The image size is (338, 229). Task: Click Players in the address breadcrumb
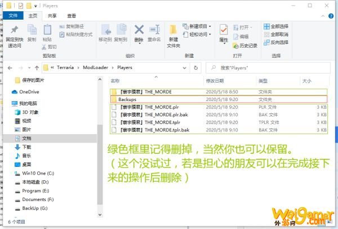124,68
